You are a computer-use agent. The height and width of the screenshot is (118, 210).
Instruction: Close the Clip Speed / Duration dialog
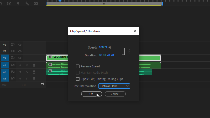(x=135, y=31)
